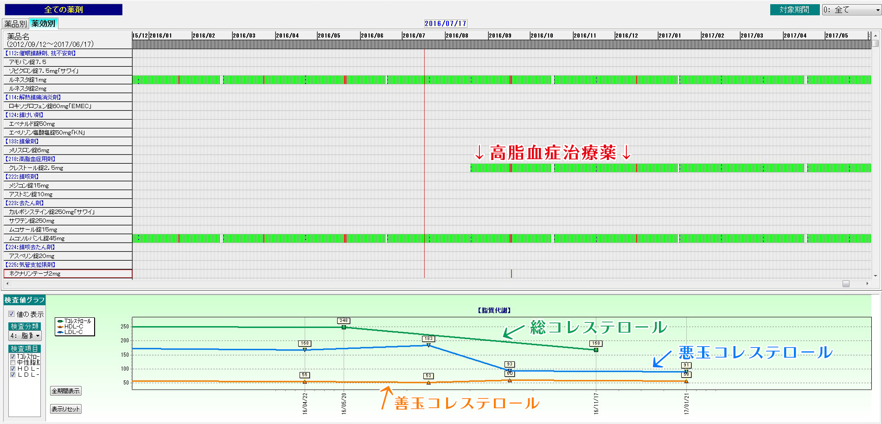Select the クレストール錠2.5mg drug row

pos(68,168)
